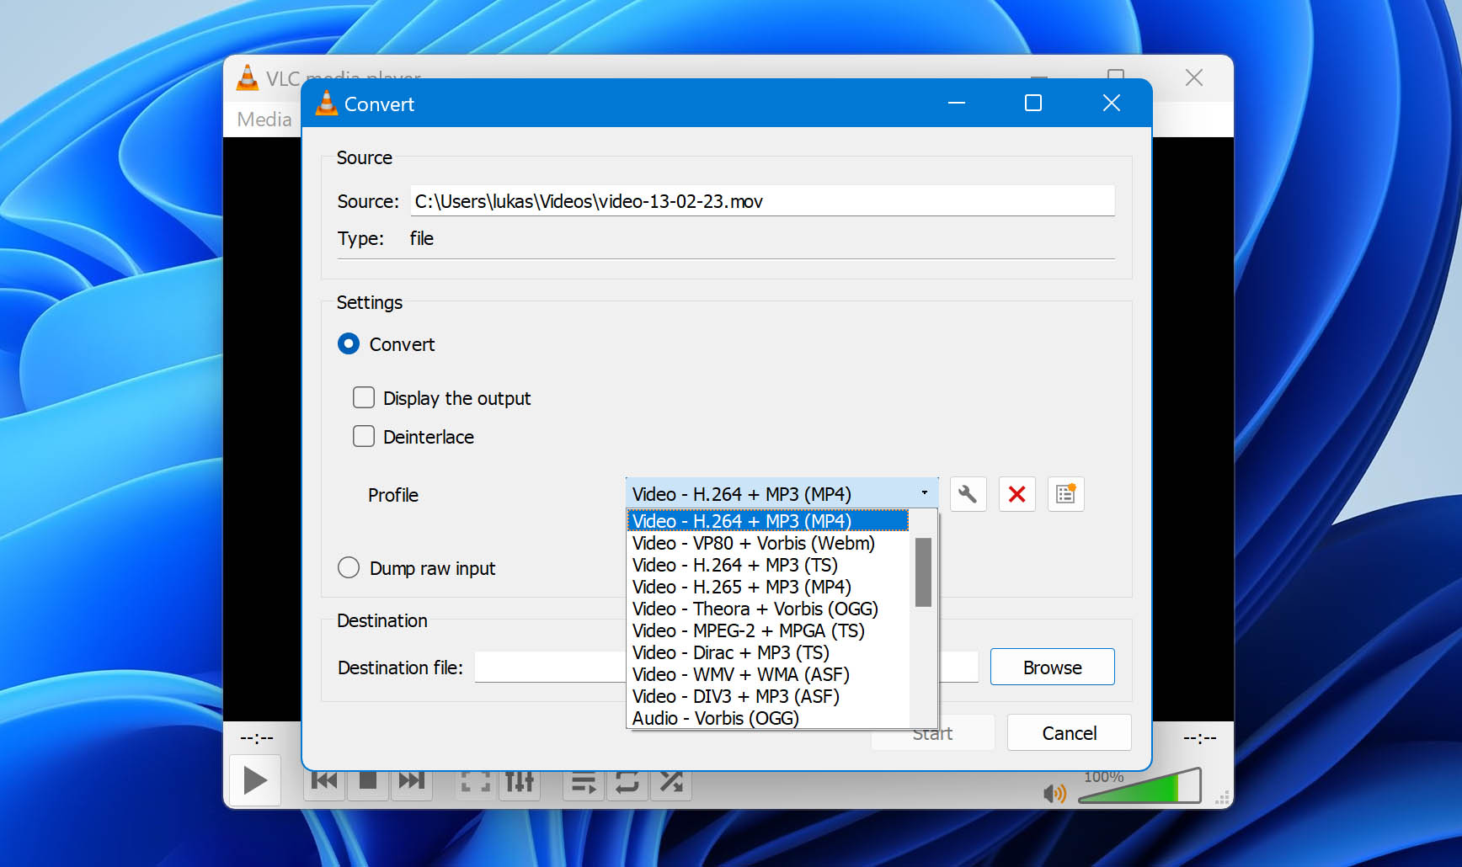Choose Video - MPEG-2 + MPGA (TS)
This screenshot has height=867, width=1462.
point(768,630)
